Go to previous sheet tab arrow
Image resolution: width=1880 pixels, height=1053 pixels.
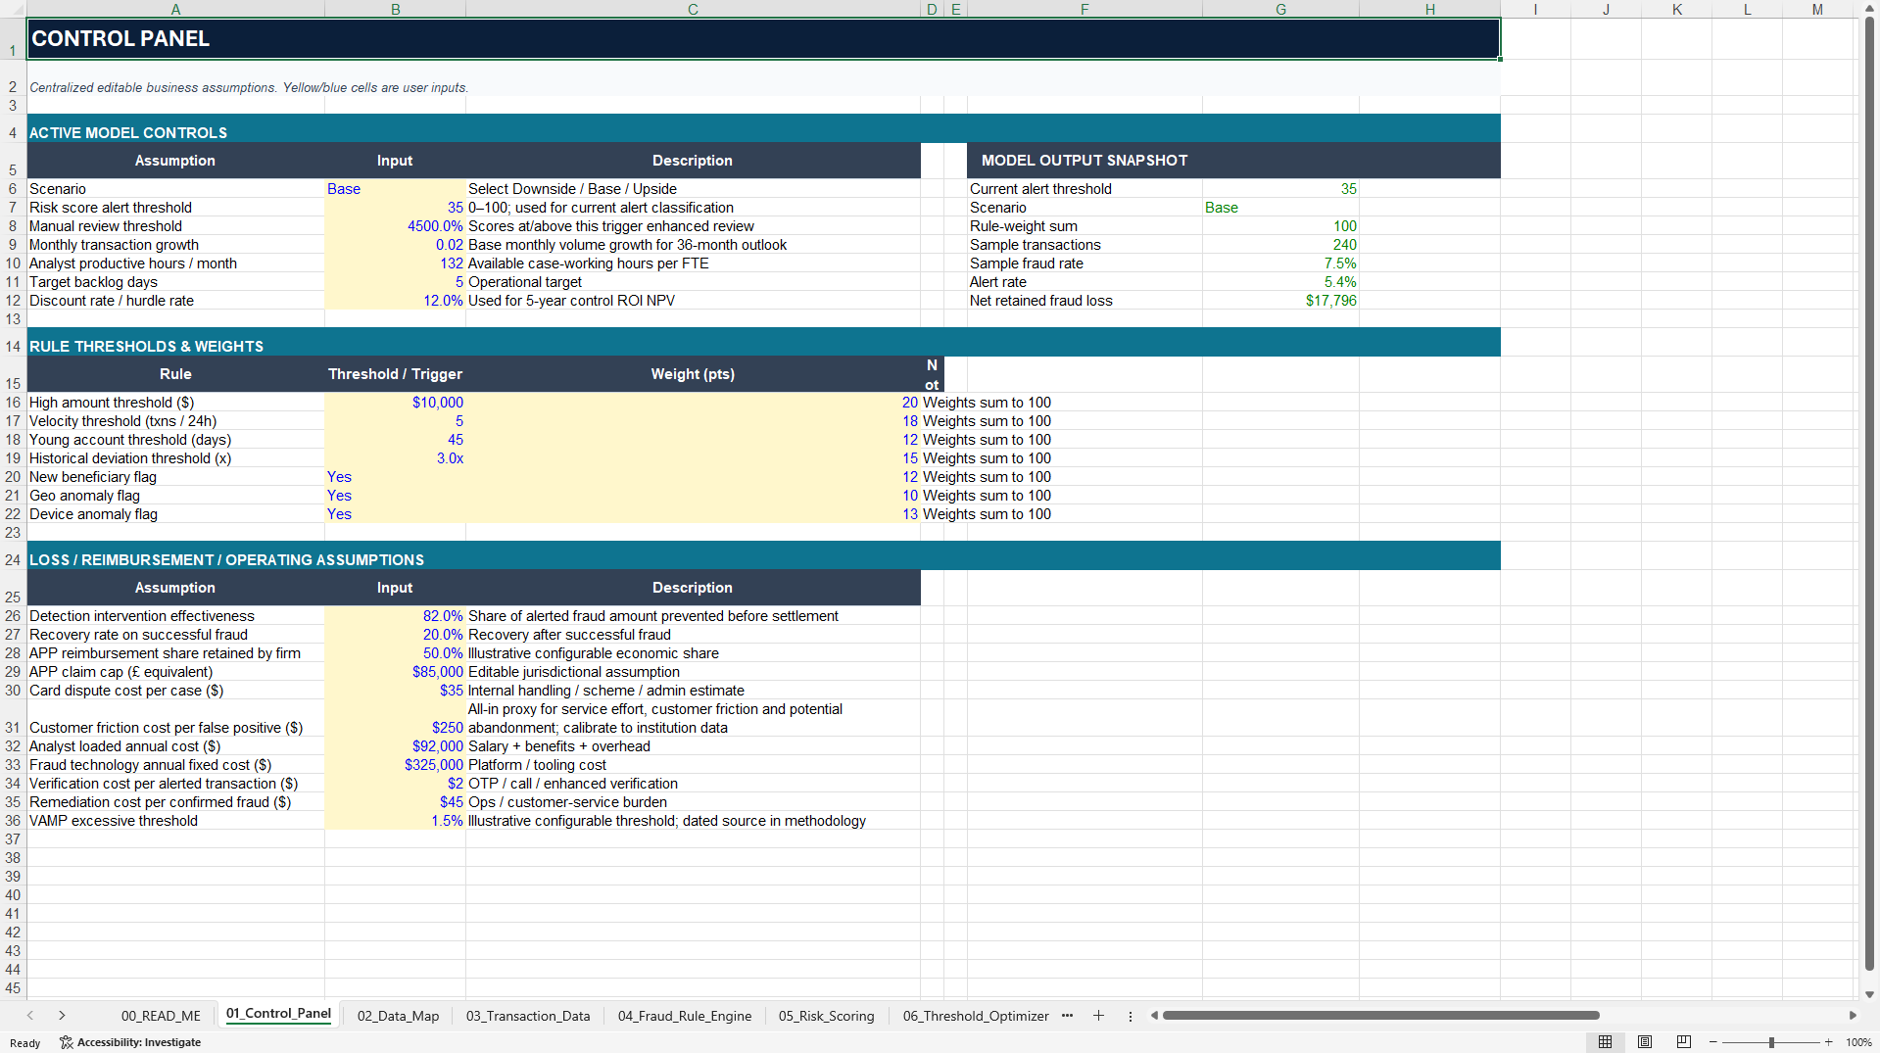click(x=30, y=1016)
